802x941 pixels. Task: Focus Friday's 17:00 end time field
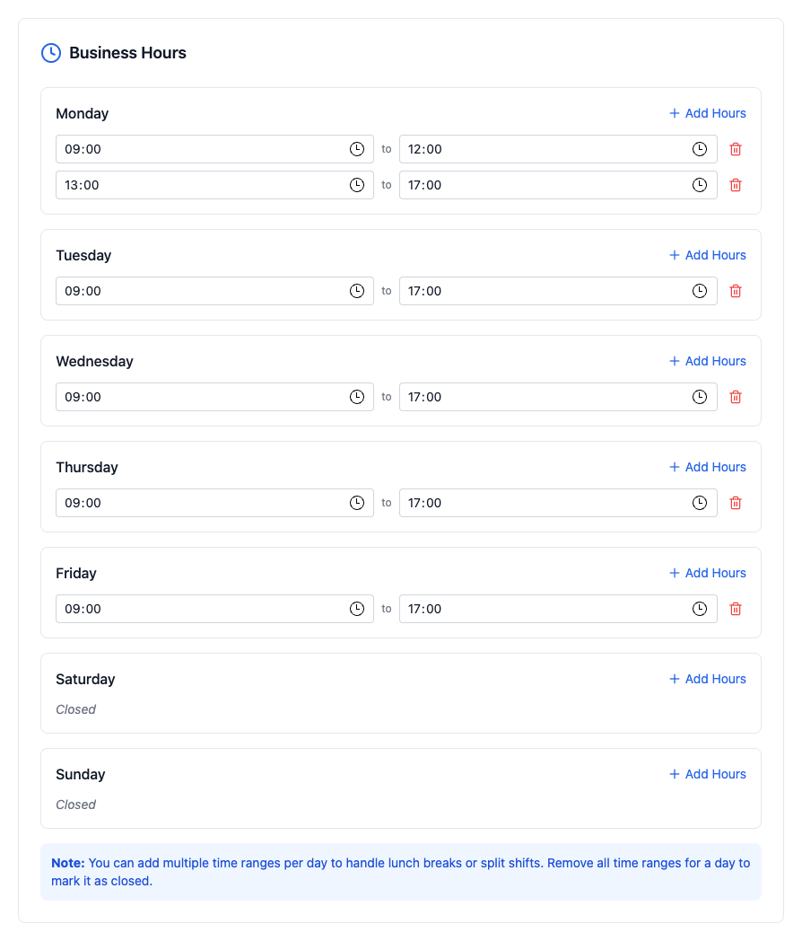click(x=558, y=609)
